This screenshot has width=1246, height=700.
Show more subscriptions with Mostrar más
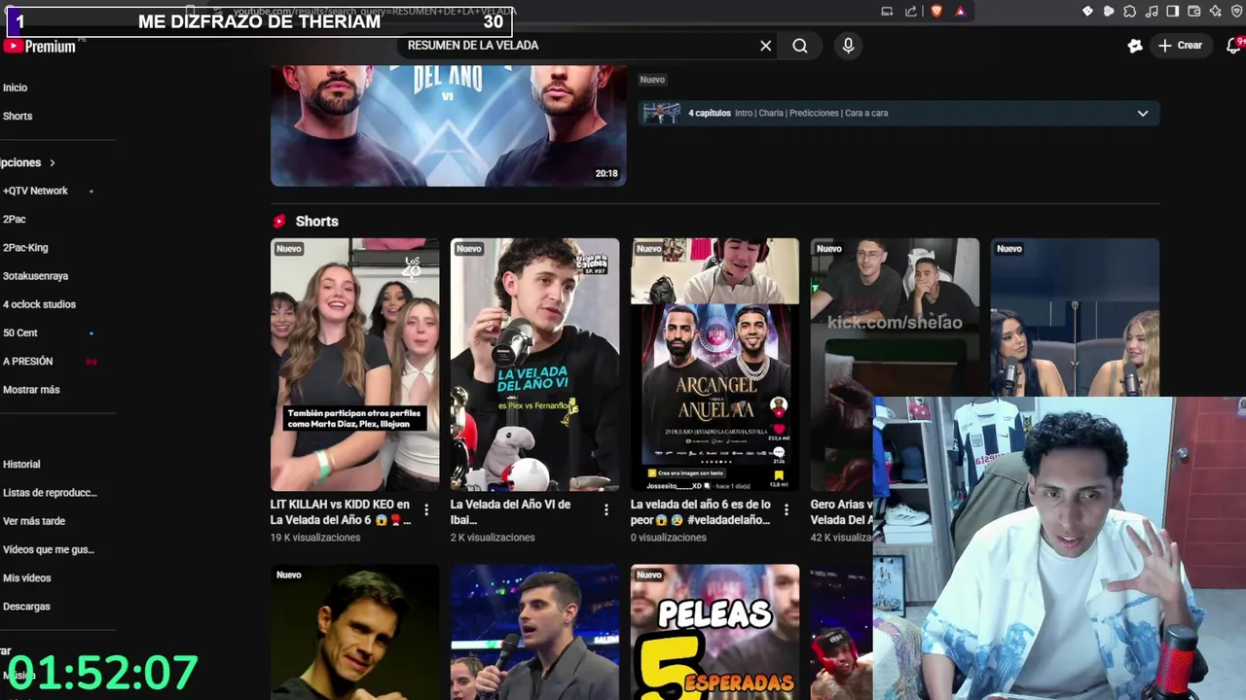tap(31, 390)
